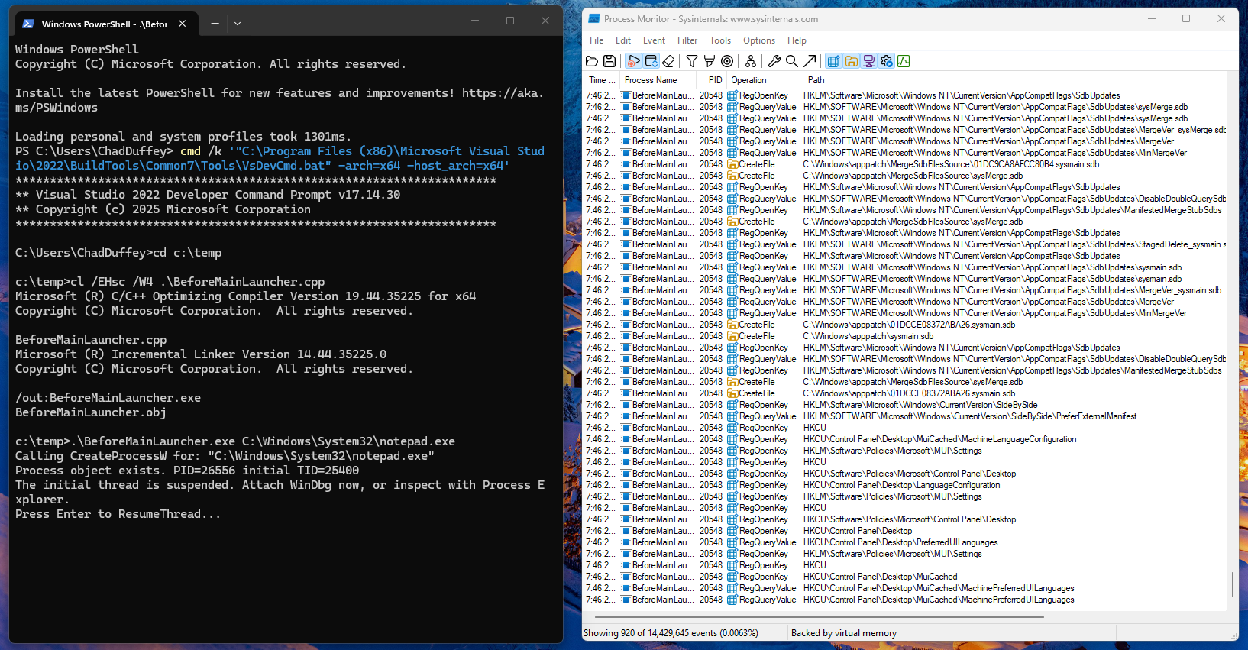Screen dimensions: 1248x650
Task: Sort by the Operation column header
Action: tap(764, 80)
